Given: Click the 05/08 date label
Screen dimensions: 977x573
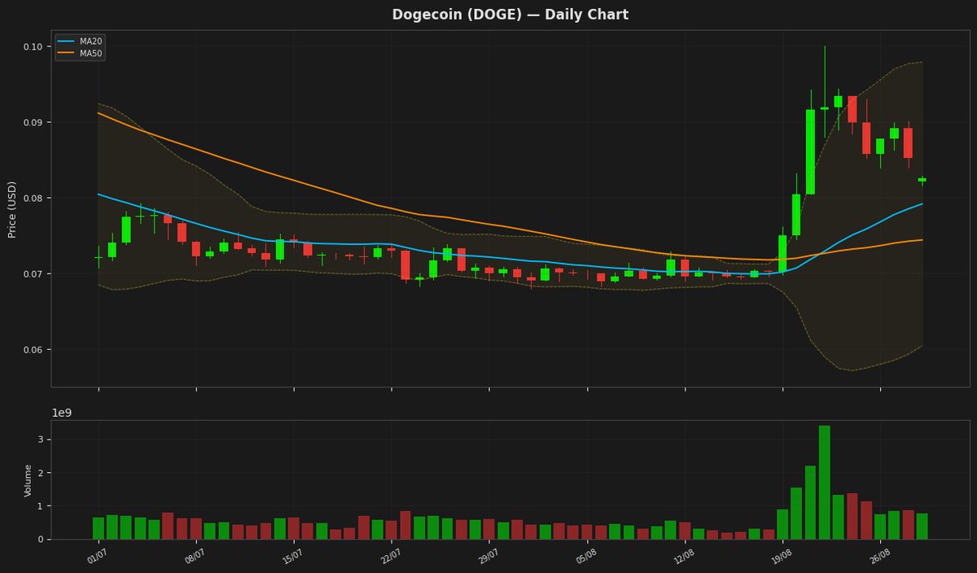Looking at the screenshot, I should [x=585, y=556].
